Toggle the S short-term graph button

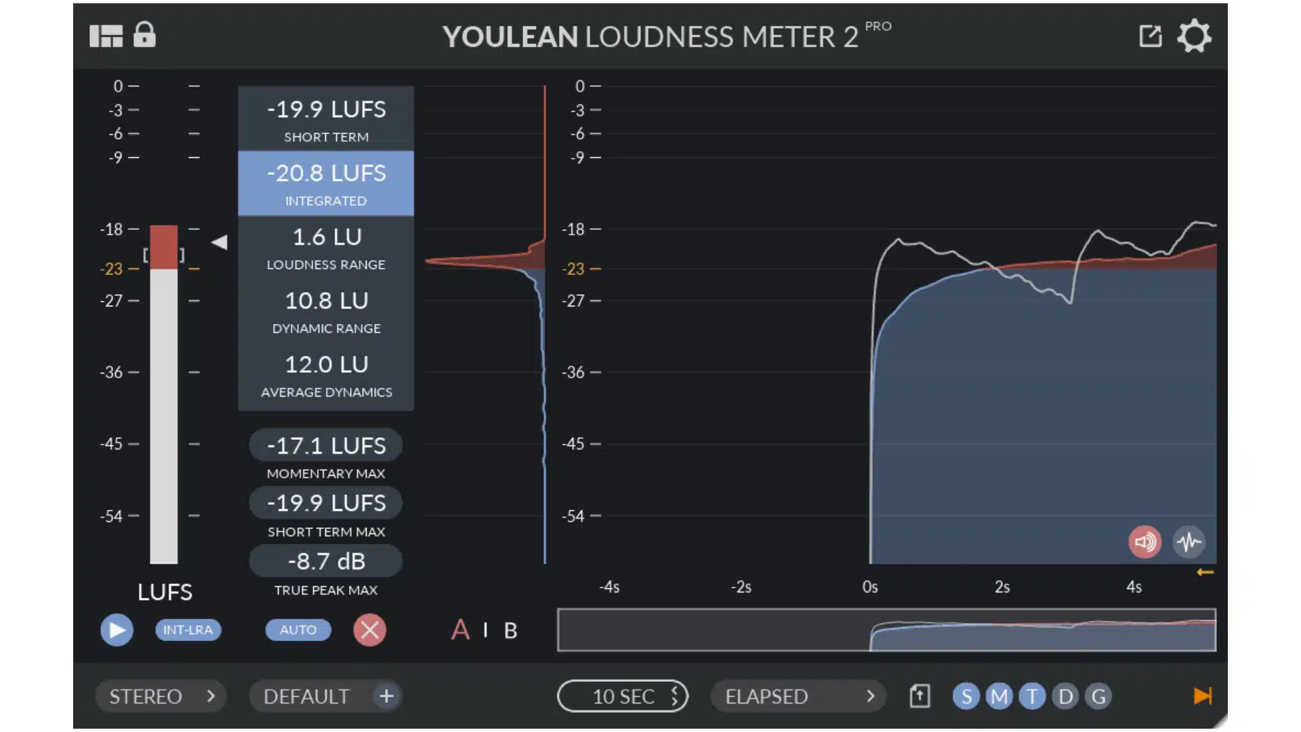point(966,696)
